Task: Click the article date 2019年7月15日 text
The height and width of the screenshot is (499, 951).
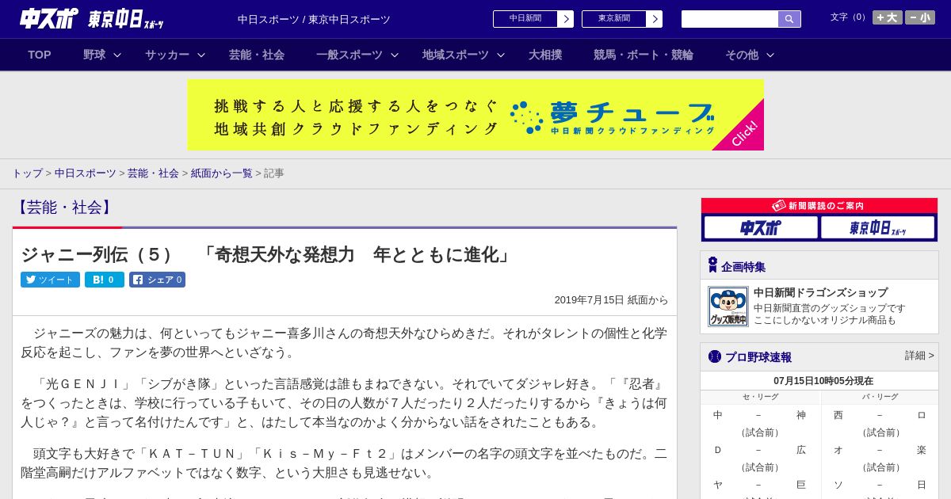Action: tap(589, 300)
